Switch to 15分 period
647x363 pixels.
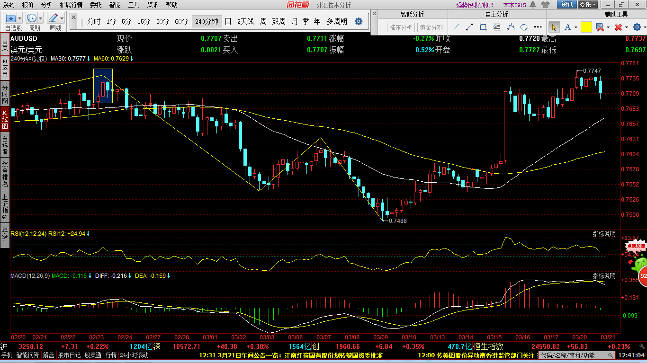point(144,21)
